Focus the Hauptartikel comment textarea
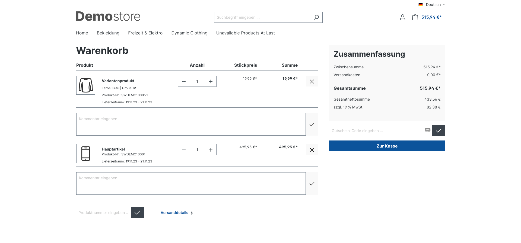The height and width of the screenshot is (243, 521). (x=191, y=184)
